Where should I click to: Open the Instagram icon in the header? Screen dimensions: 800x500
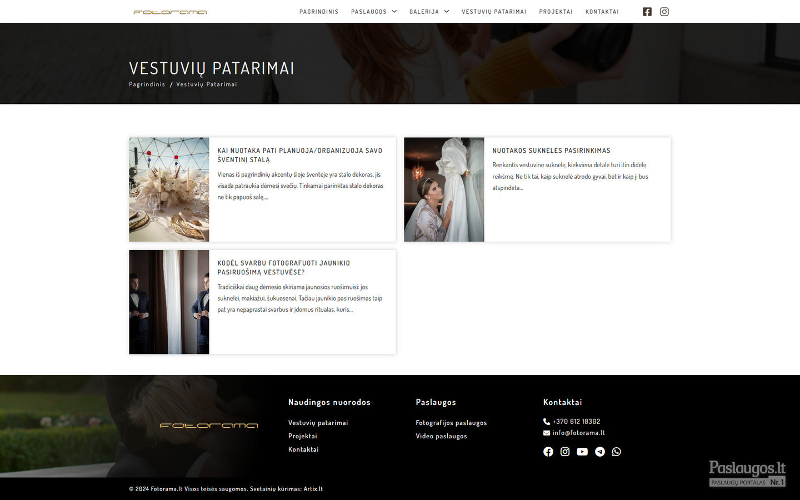coord(664,12)
